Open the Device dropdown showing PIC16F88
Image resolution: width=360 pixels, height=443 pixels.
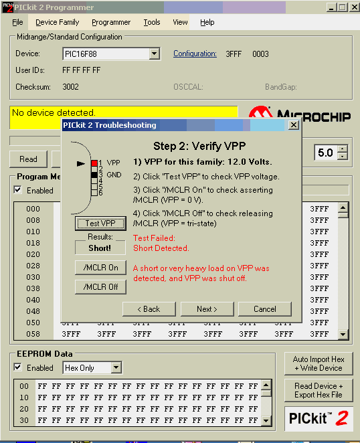(x=155, y=54)
